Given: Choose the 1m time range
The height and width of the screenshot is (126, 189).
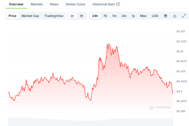Looking at the screenshot, I should click(114, 16).
